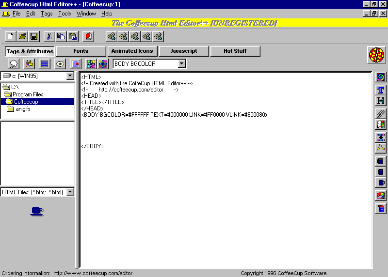Click the http://coffeecup.com/editor comment line
Image resolution: width=388 pixels, height=277 pixels.
point(130,90)
